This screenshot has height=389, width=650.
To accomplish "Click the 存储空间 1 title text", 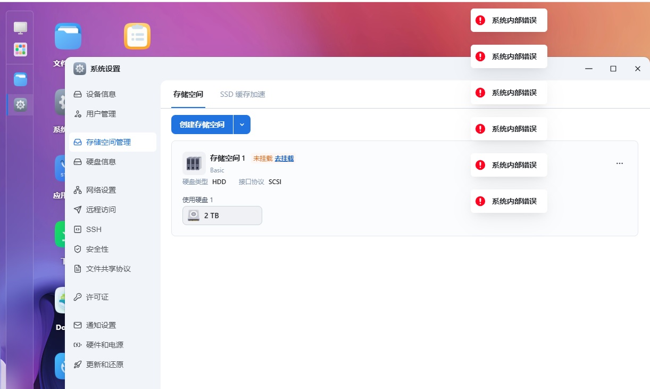I will (228, 158).
